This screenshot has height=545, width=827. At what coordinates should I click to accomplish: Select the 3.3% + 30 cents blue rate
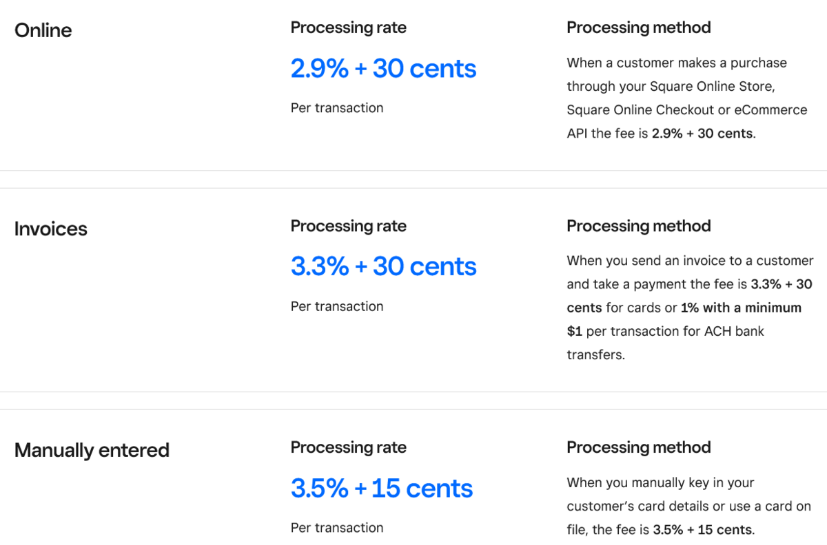(383, 266)
